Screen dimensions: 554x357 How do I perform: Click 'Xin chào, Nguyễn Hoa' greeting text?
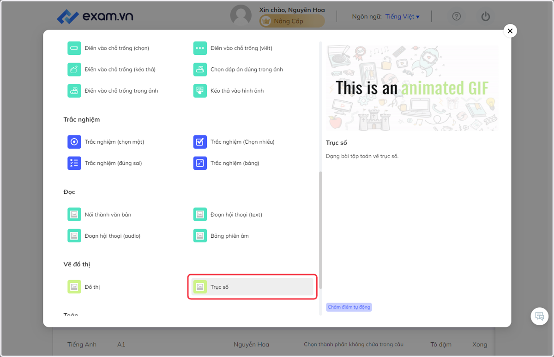(292, 10)
